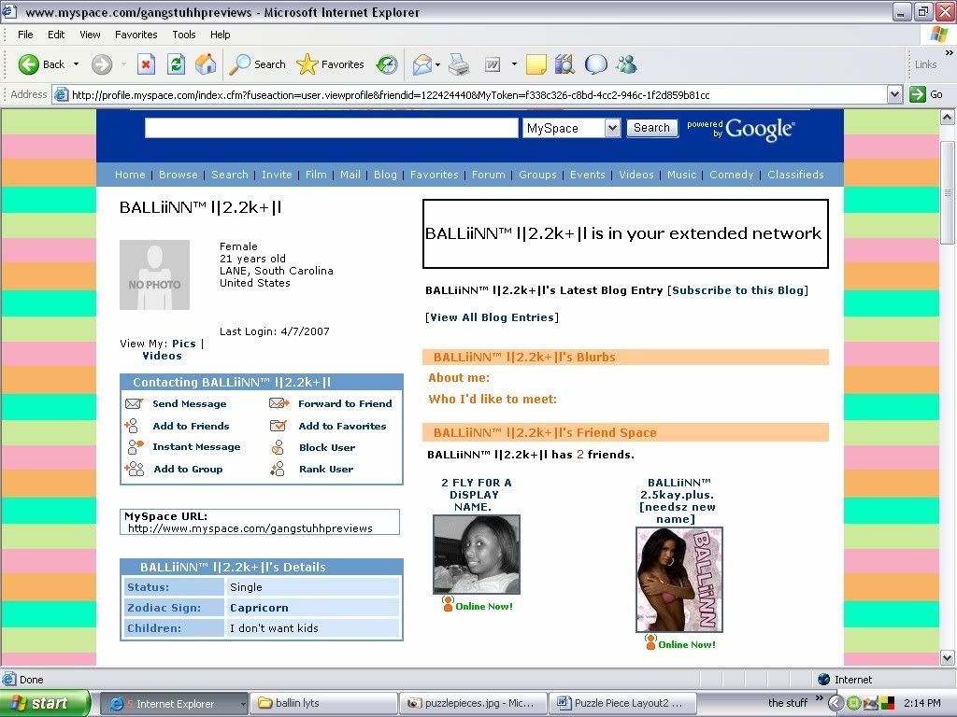
Task: Click View All Blog Entries link
Action: (x=492, y=317)
